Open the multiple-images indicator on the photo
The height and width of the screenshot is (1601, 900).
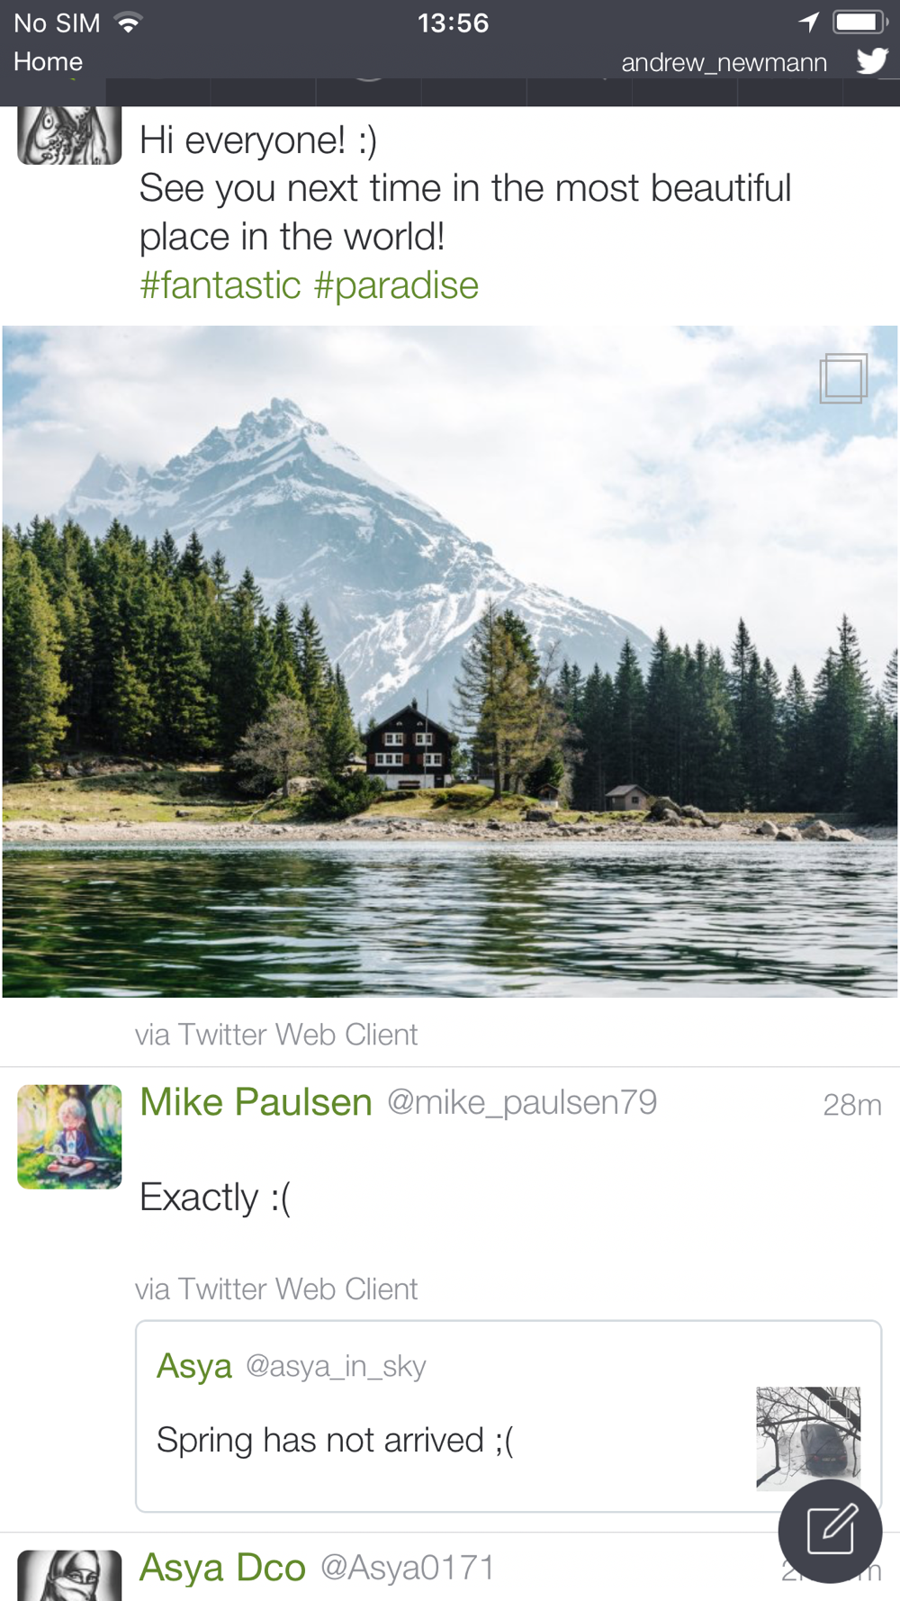843,378
